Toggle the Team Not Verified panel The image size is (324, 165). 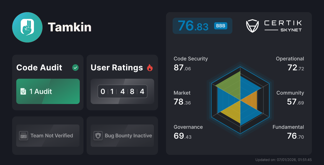pyautogui.click(x=48, y=136)
